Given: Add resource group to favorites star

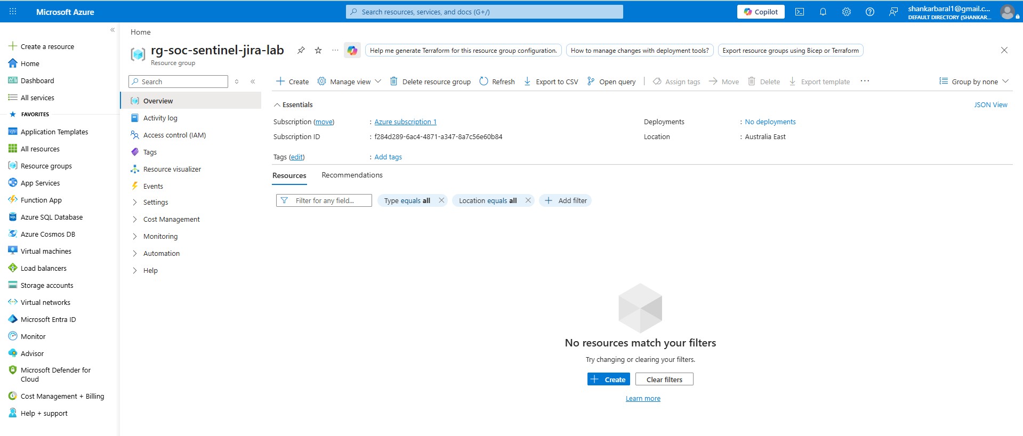Looking at the screenshot, I should point(318,50).
